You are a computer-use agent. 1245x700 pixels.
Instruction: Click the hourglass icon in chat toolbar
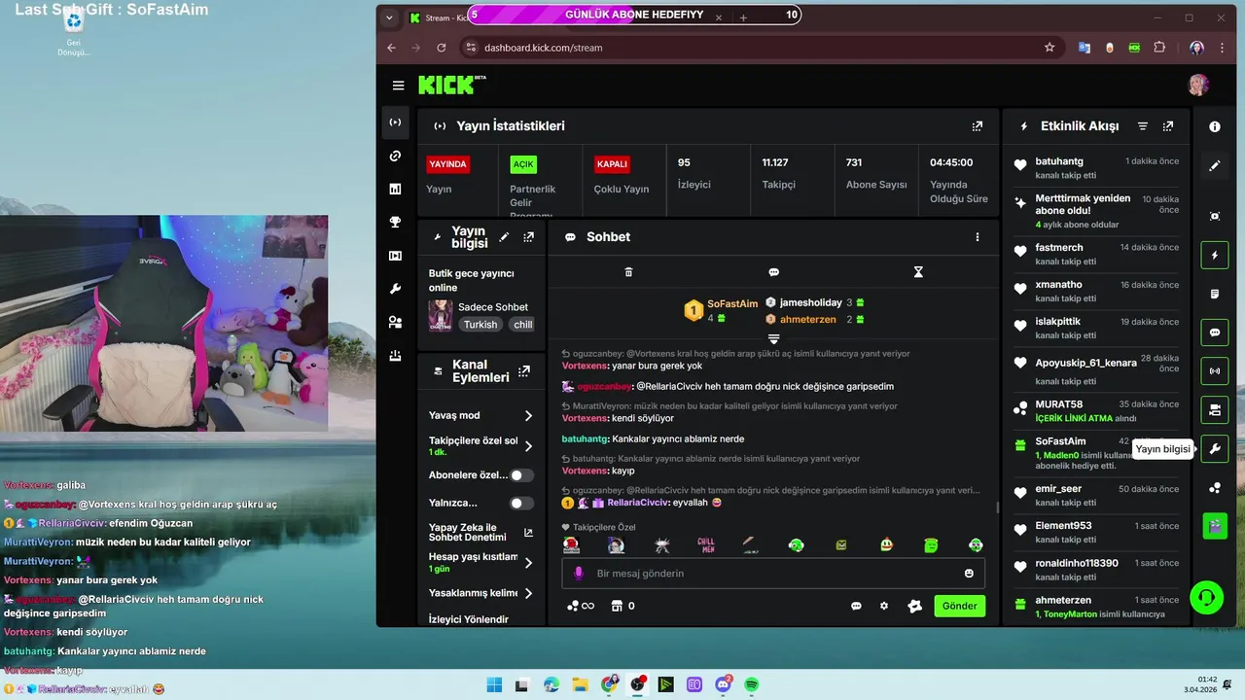coord(918,272)
